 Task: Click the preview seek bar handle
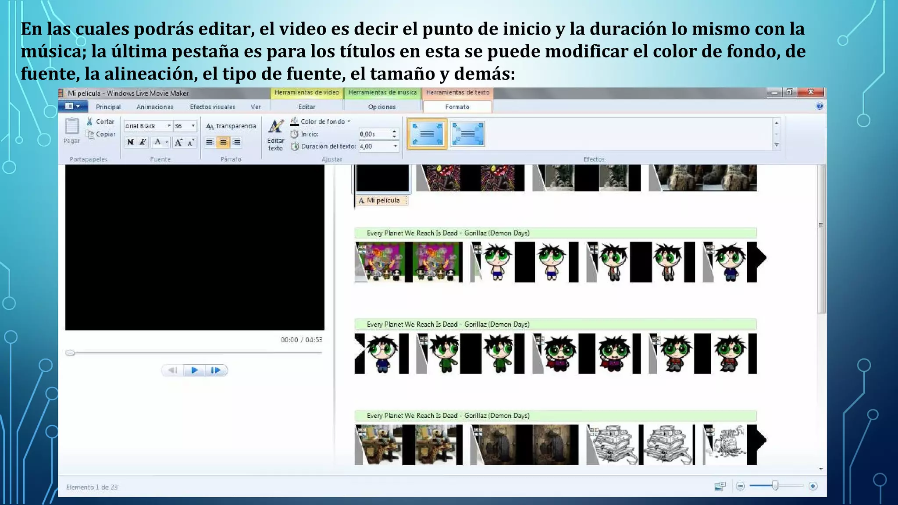tap(70, 352)
